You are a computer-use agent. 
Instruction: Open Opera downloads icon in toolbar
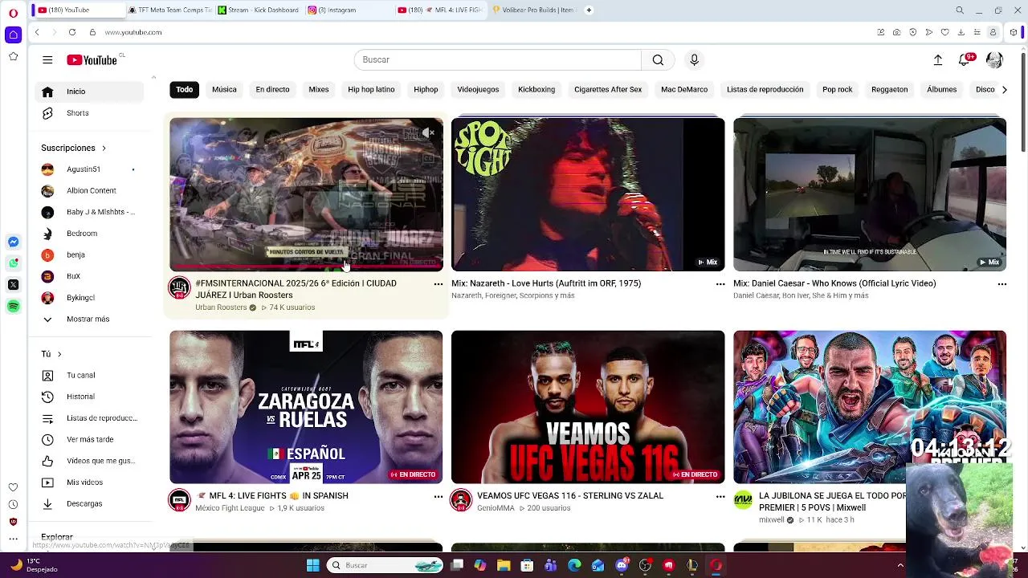point(961,32)
